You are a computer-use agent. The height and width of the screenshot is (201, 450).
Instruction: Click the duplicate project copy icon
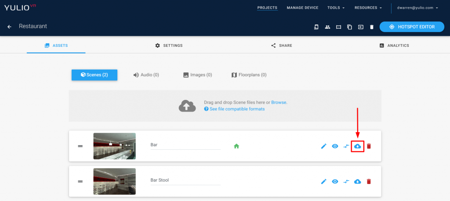(x=349, y=27)
